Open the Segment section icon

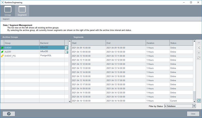coord(22,11)
